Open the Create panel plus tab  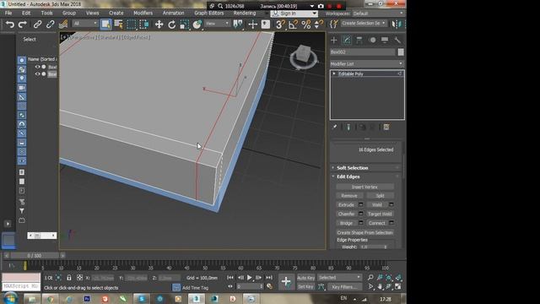click(334, 40)
